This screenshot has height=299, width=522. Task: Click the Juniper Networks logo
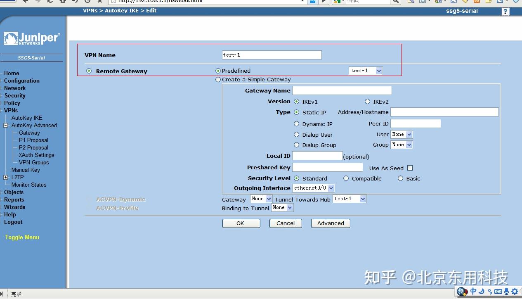point(31,38)
